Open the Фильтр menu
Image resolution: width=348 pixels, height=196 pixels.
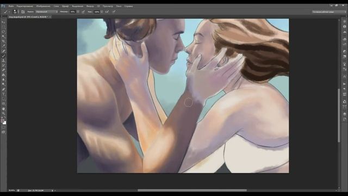tap(90, 6)
